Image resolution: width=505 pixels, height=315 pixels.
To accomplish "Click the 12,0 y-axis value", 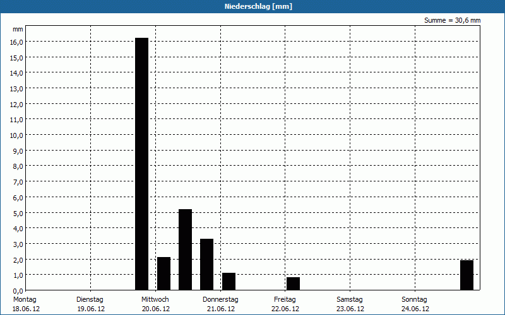I will tap(17, 105).
